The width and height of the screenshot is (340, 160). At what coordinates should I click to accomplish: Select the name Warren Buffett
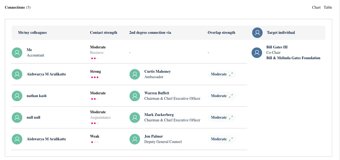[x=157, y=93]
